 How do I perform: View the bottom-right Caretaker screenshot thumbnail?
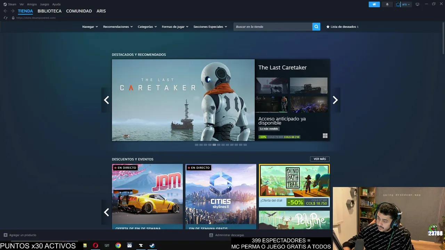pos(309,104)
